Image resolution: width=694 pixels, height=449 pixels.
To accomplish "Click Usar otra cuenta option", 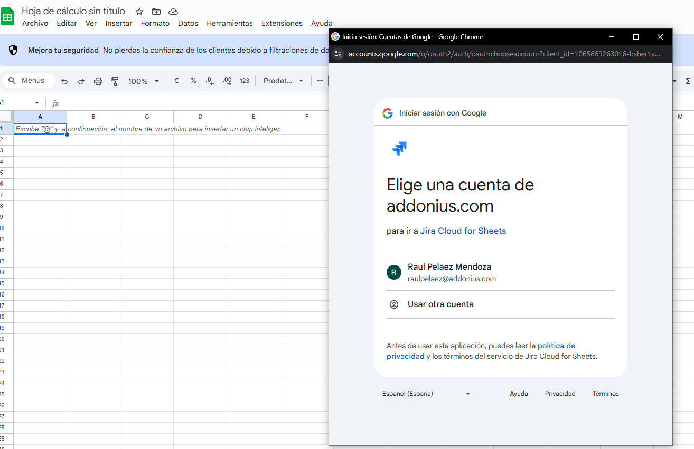I will [440, 304].
